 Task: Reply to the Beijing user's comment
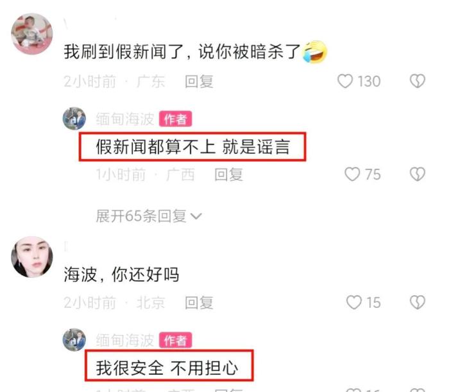(199, 303)
